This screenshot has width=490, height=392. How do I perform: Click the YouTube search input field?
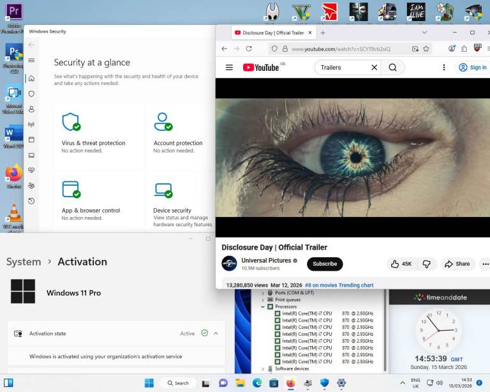(x=341, y=68)
